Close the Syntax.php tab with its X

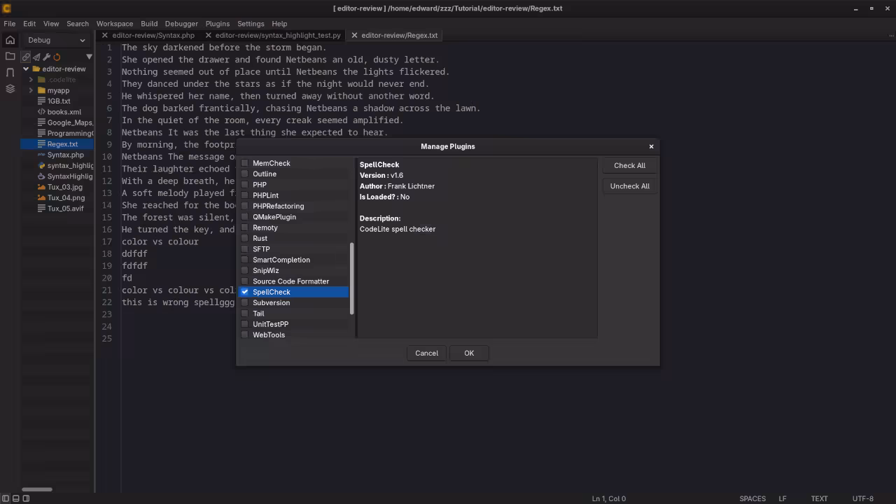point(105,35)
